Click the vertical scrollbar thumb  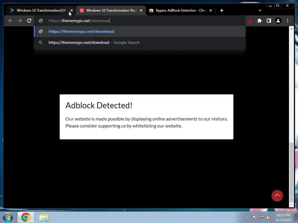[x=291, y=172]
